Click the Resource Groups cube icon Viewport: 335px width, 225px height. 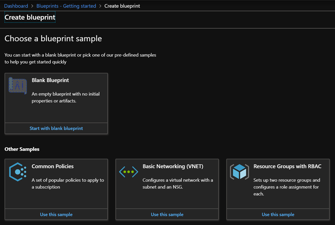click(239, 172)
